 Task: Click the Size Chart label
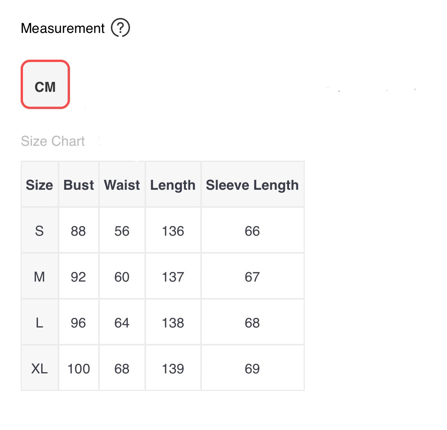[53, 141]
